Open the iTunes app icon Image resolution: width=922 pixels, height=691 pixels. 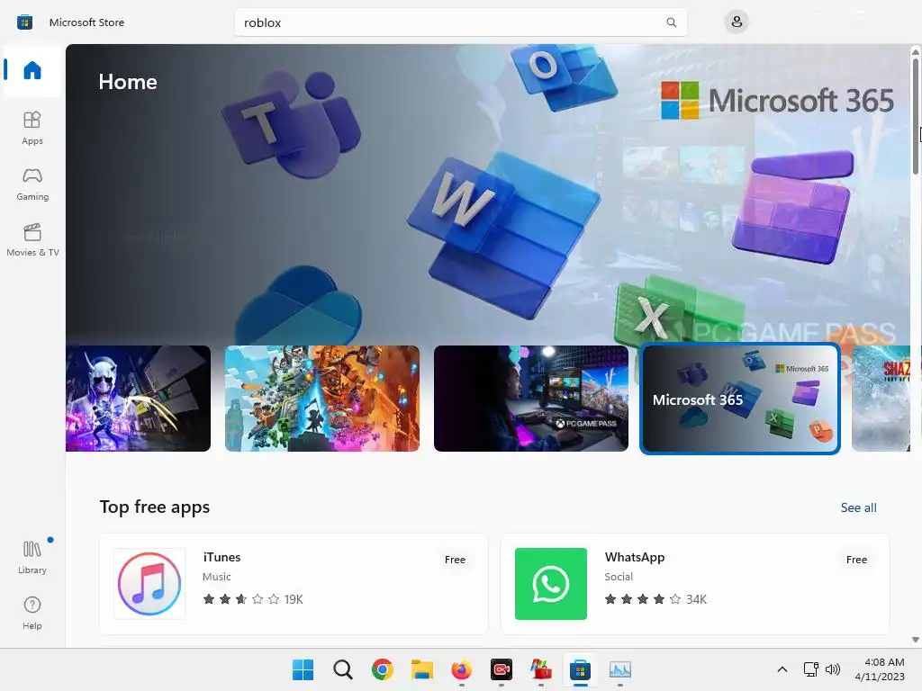149,583
